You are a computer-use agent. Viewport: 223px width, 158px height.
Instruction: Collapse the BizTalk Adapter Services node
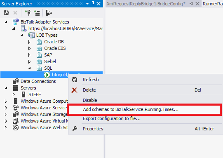coord(6,22)
